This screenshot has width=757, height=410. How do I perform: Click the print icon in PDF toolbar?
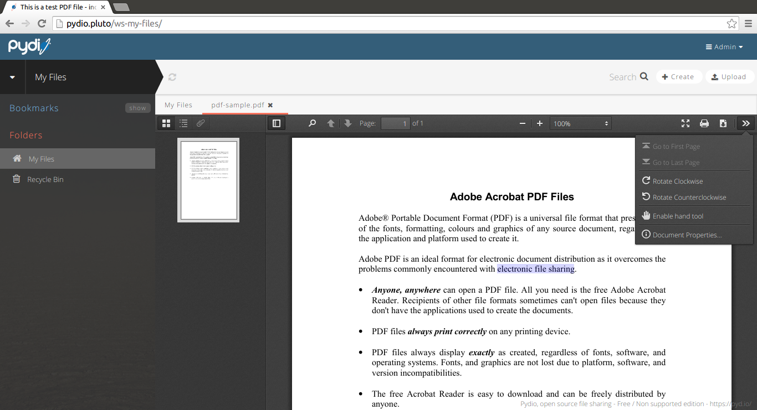click(704, 123)
